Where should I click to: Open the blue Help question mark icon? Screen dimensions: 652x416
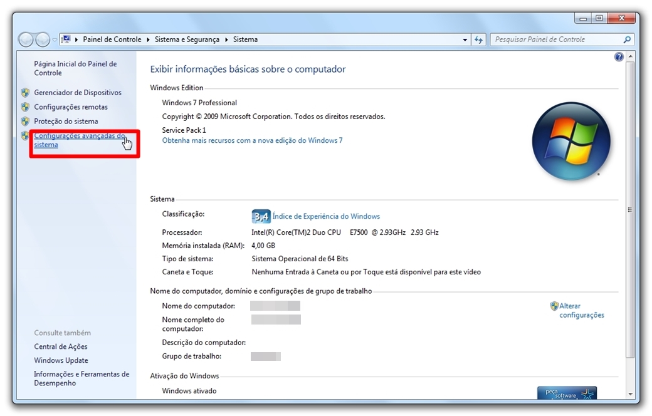click(x=619, y=57)
